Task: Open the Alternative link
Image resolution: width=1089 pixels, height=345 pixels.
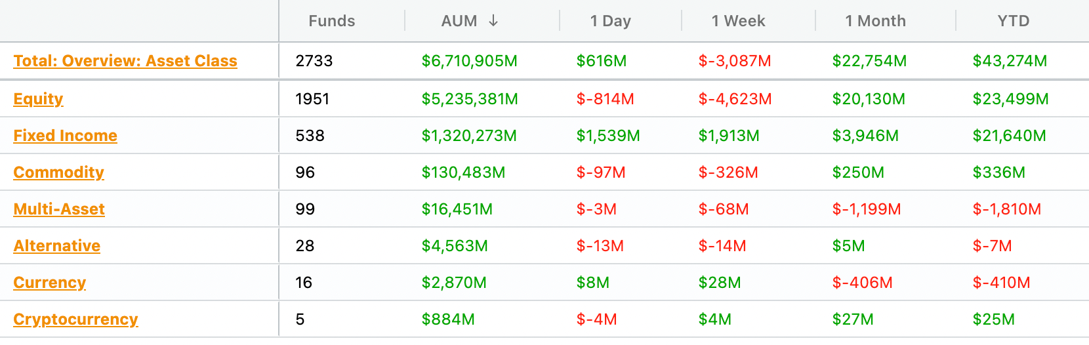Action: click(x=57, y=246)
